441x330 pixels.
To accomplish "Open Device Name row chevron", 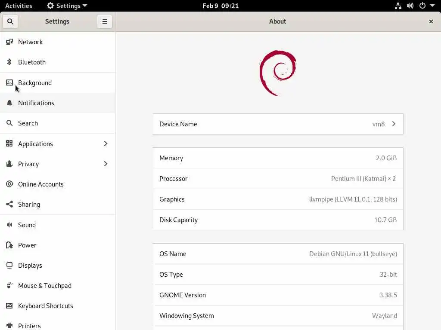I will pyautogui.click(x=394, y=124).
